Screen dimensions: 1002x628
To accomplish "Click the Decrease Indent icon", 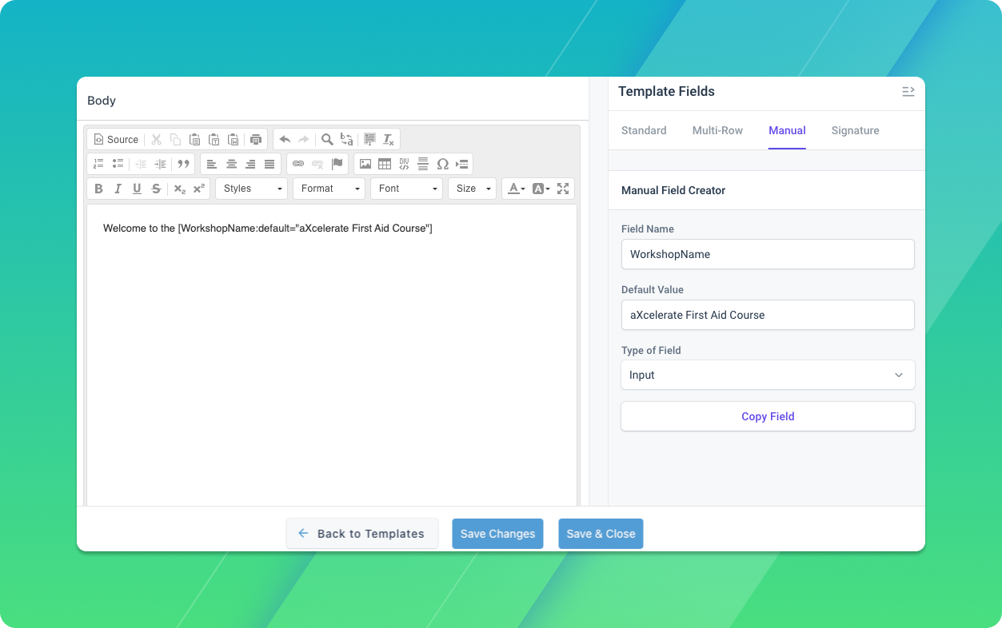I will 141,164.
